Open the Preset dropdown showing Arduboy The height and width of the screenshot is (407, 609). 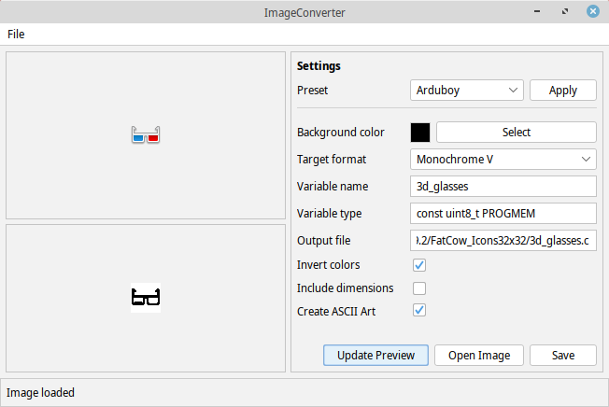click(466, 91)
